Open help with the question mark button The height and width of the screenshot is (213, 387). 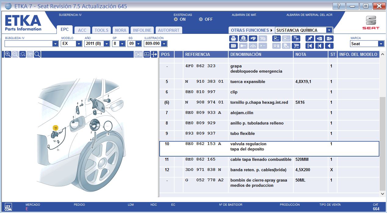click(x=339, y=6)
